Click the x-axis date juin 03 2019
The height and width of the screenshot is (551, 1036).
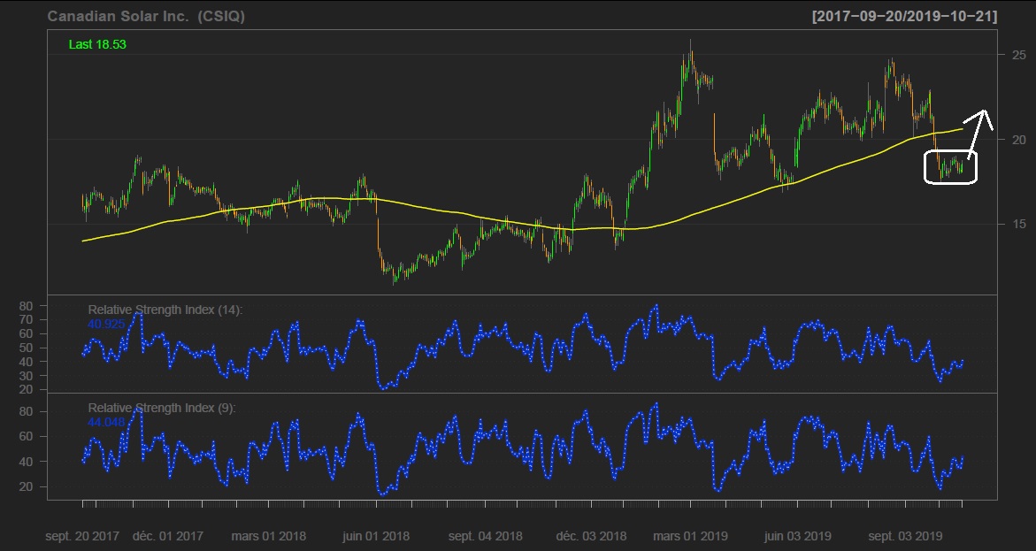pyautogui.click(x=797, y=536)
